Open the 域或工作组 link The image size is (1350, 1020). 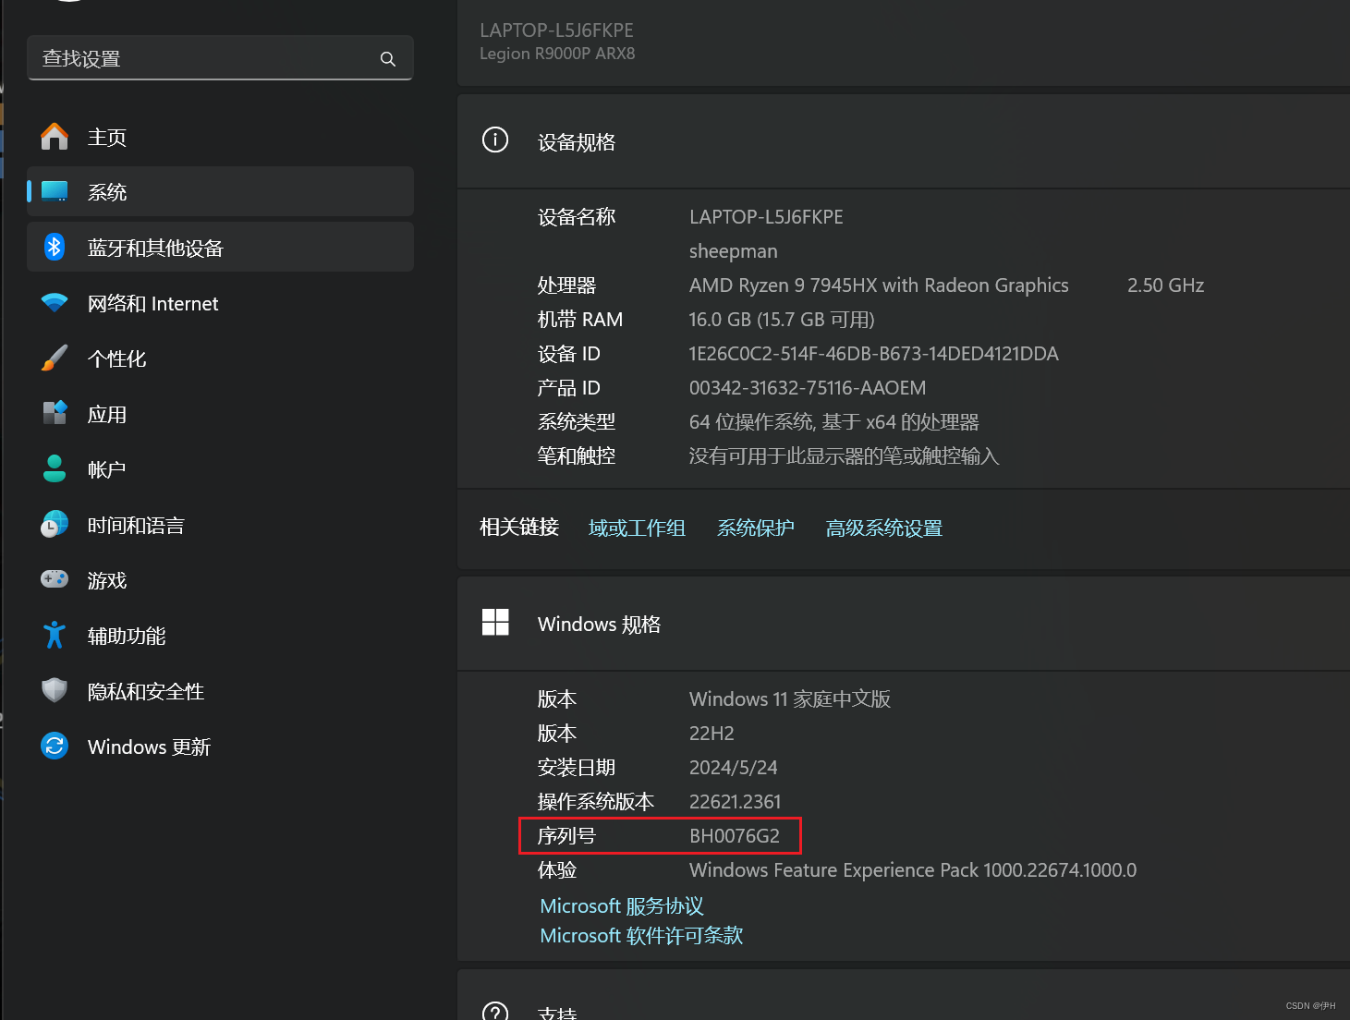coord(637,528)
